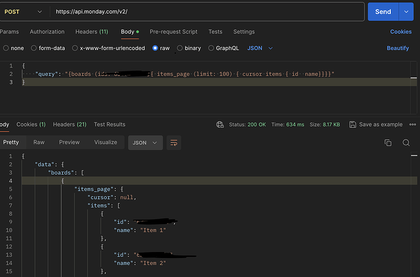Open the Test Results tab
The width and height of the screenshot is (420, 277).
110,125
